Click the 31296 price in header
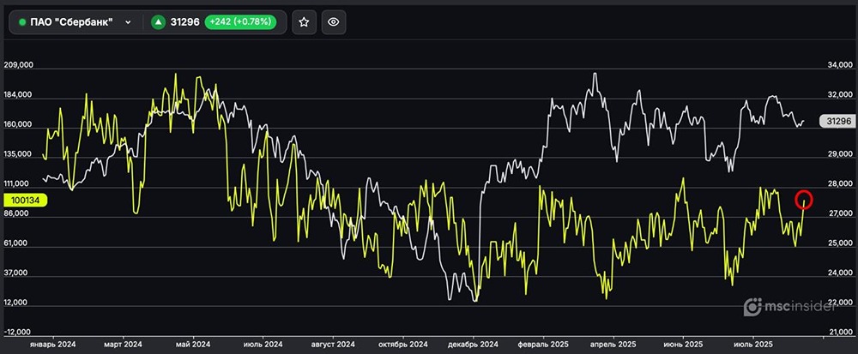This screenshot has width=858, height=354. (185, 22)
